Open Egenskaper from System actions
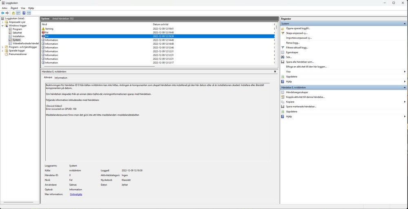The width and height of the screenshot is (408, 209). pos(292,52)
